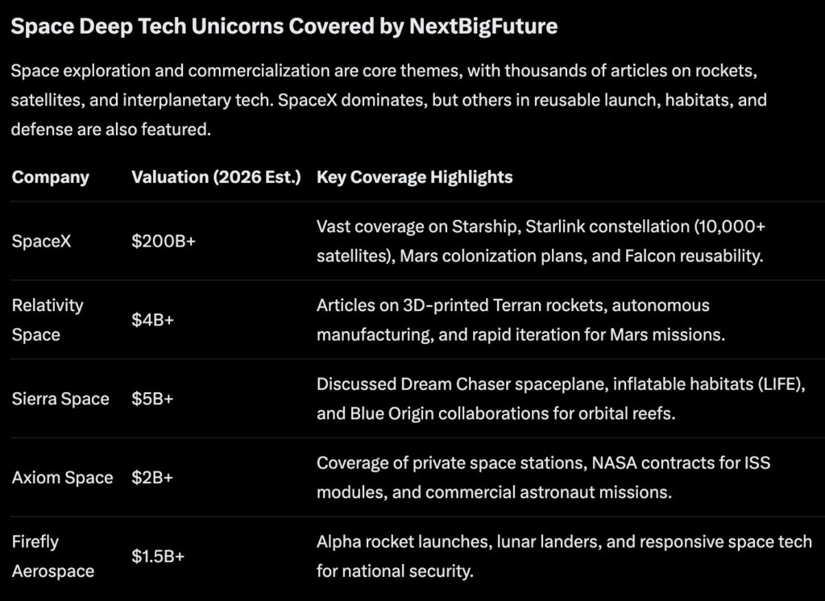Click the $1.5B+ valuation cell
The height and width of the screenshot is (601, 825).
click(159, 557)
